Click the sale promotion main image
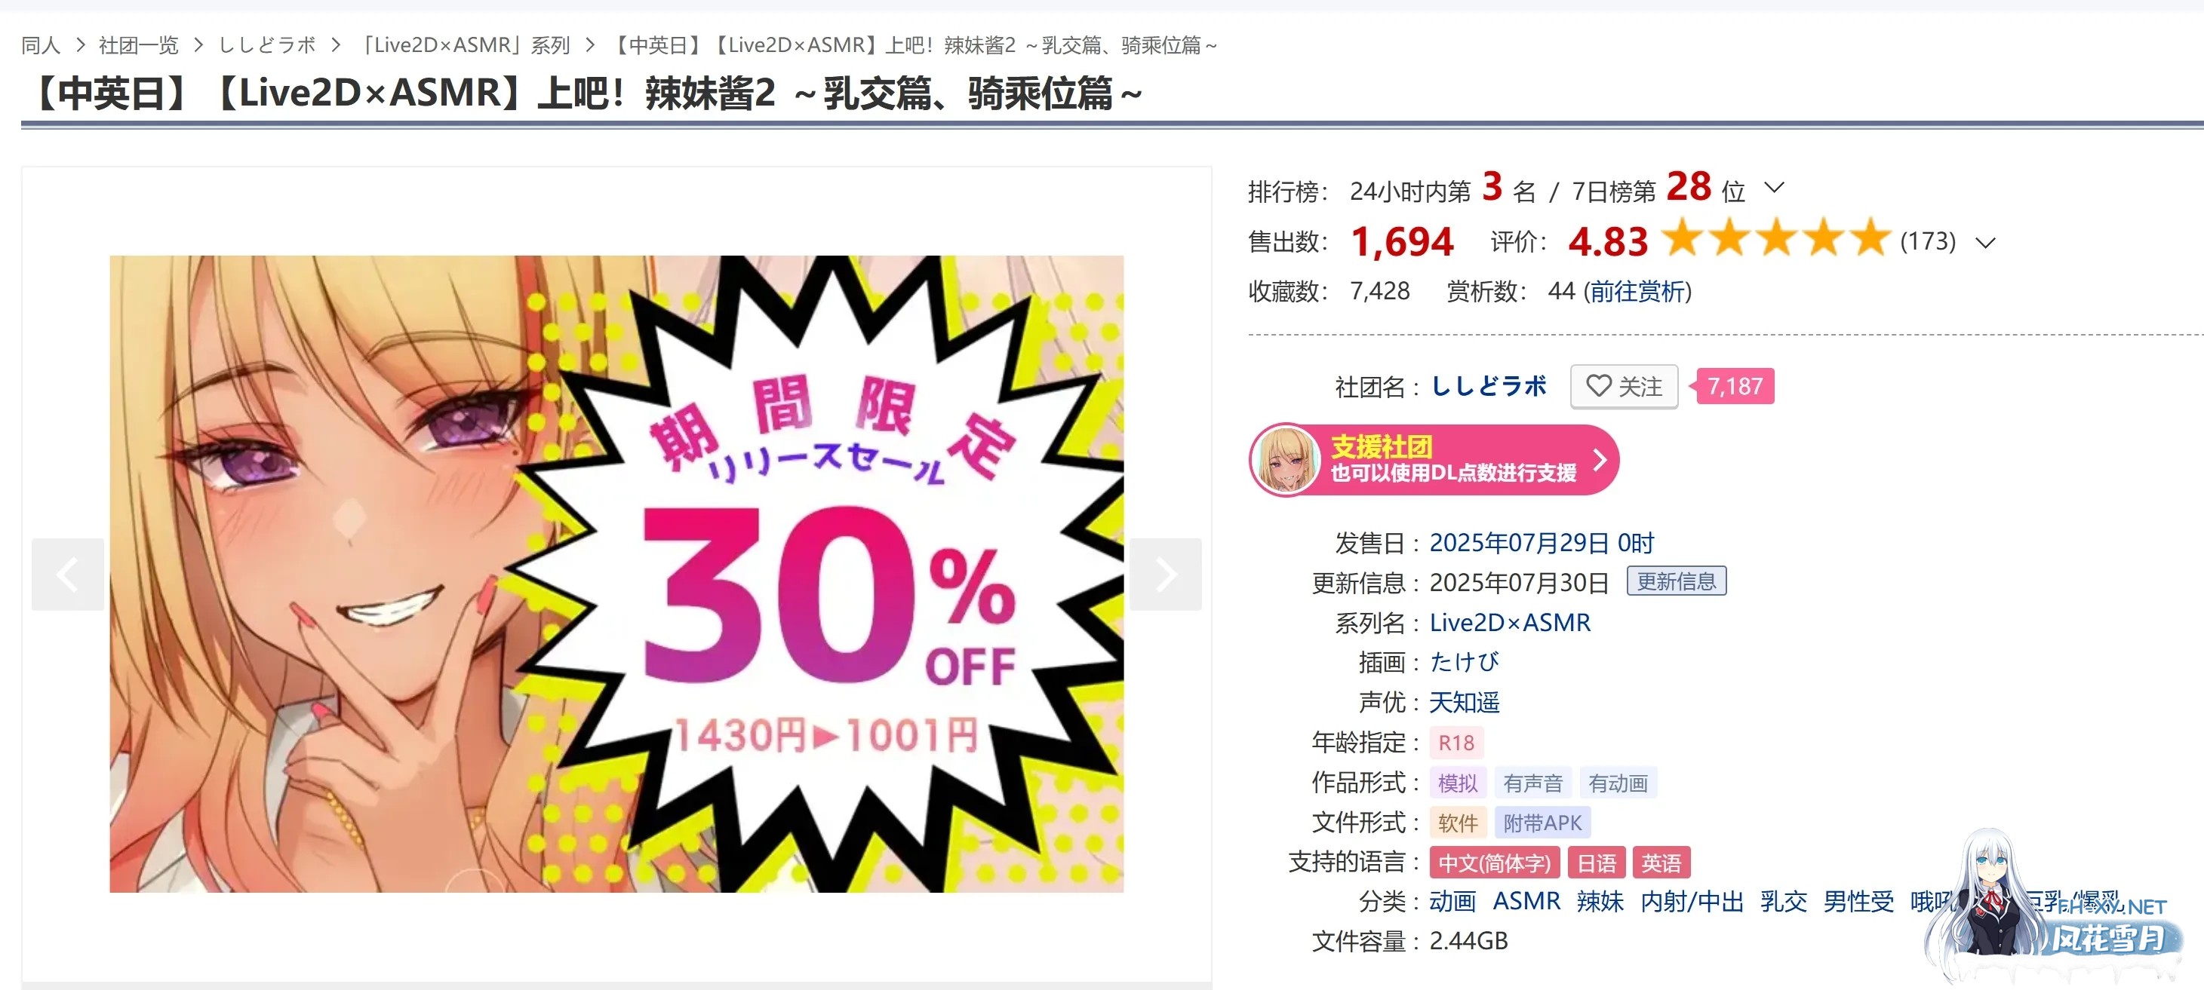The width and height of the screenshot is (2204, 990). (616, 574)
